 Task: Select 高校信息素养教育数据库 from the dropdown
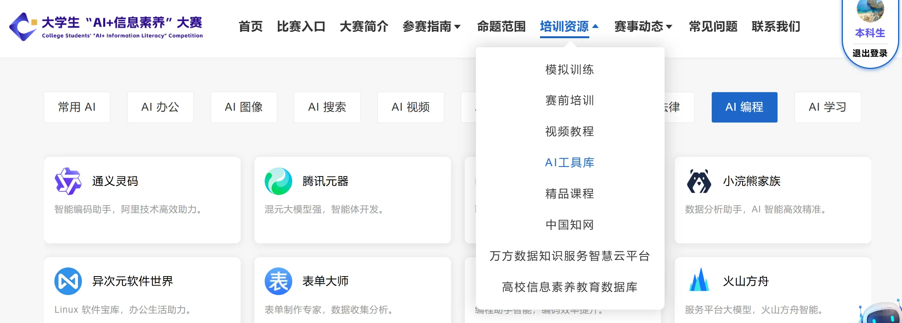coord(570,287)
